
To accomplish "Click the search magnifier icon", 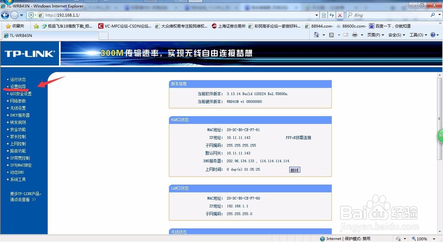I will tap(432, 15).
